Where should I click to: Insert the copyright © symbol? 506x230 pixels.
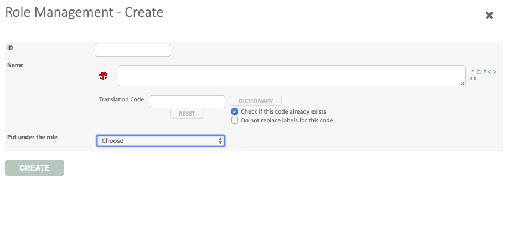pos(478,72)
